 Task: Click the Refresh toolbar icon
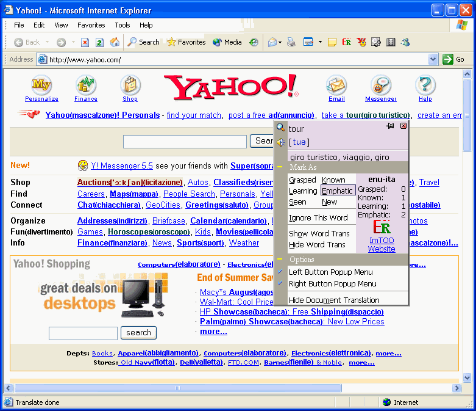coord(99,42)
